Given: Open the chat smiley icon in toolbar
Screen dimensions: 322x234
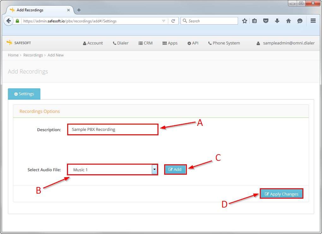Looking at the screenshot, I should click(300, 21).
